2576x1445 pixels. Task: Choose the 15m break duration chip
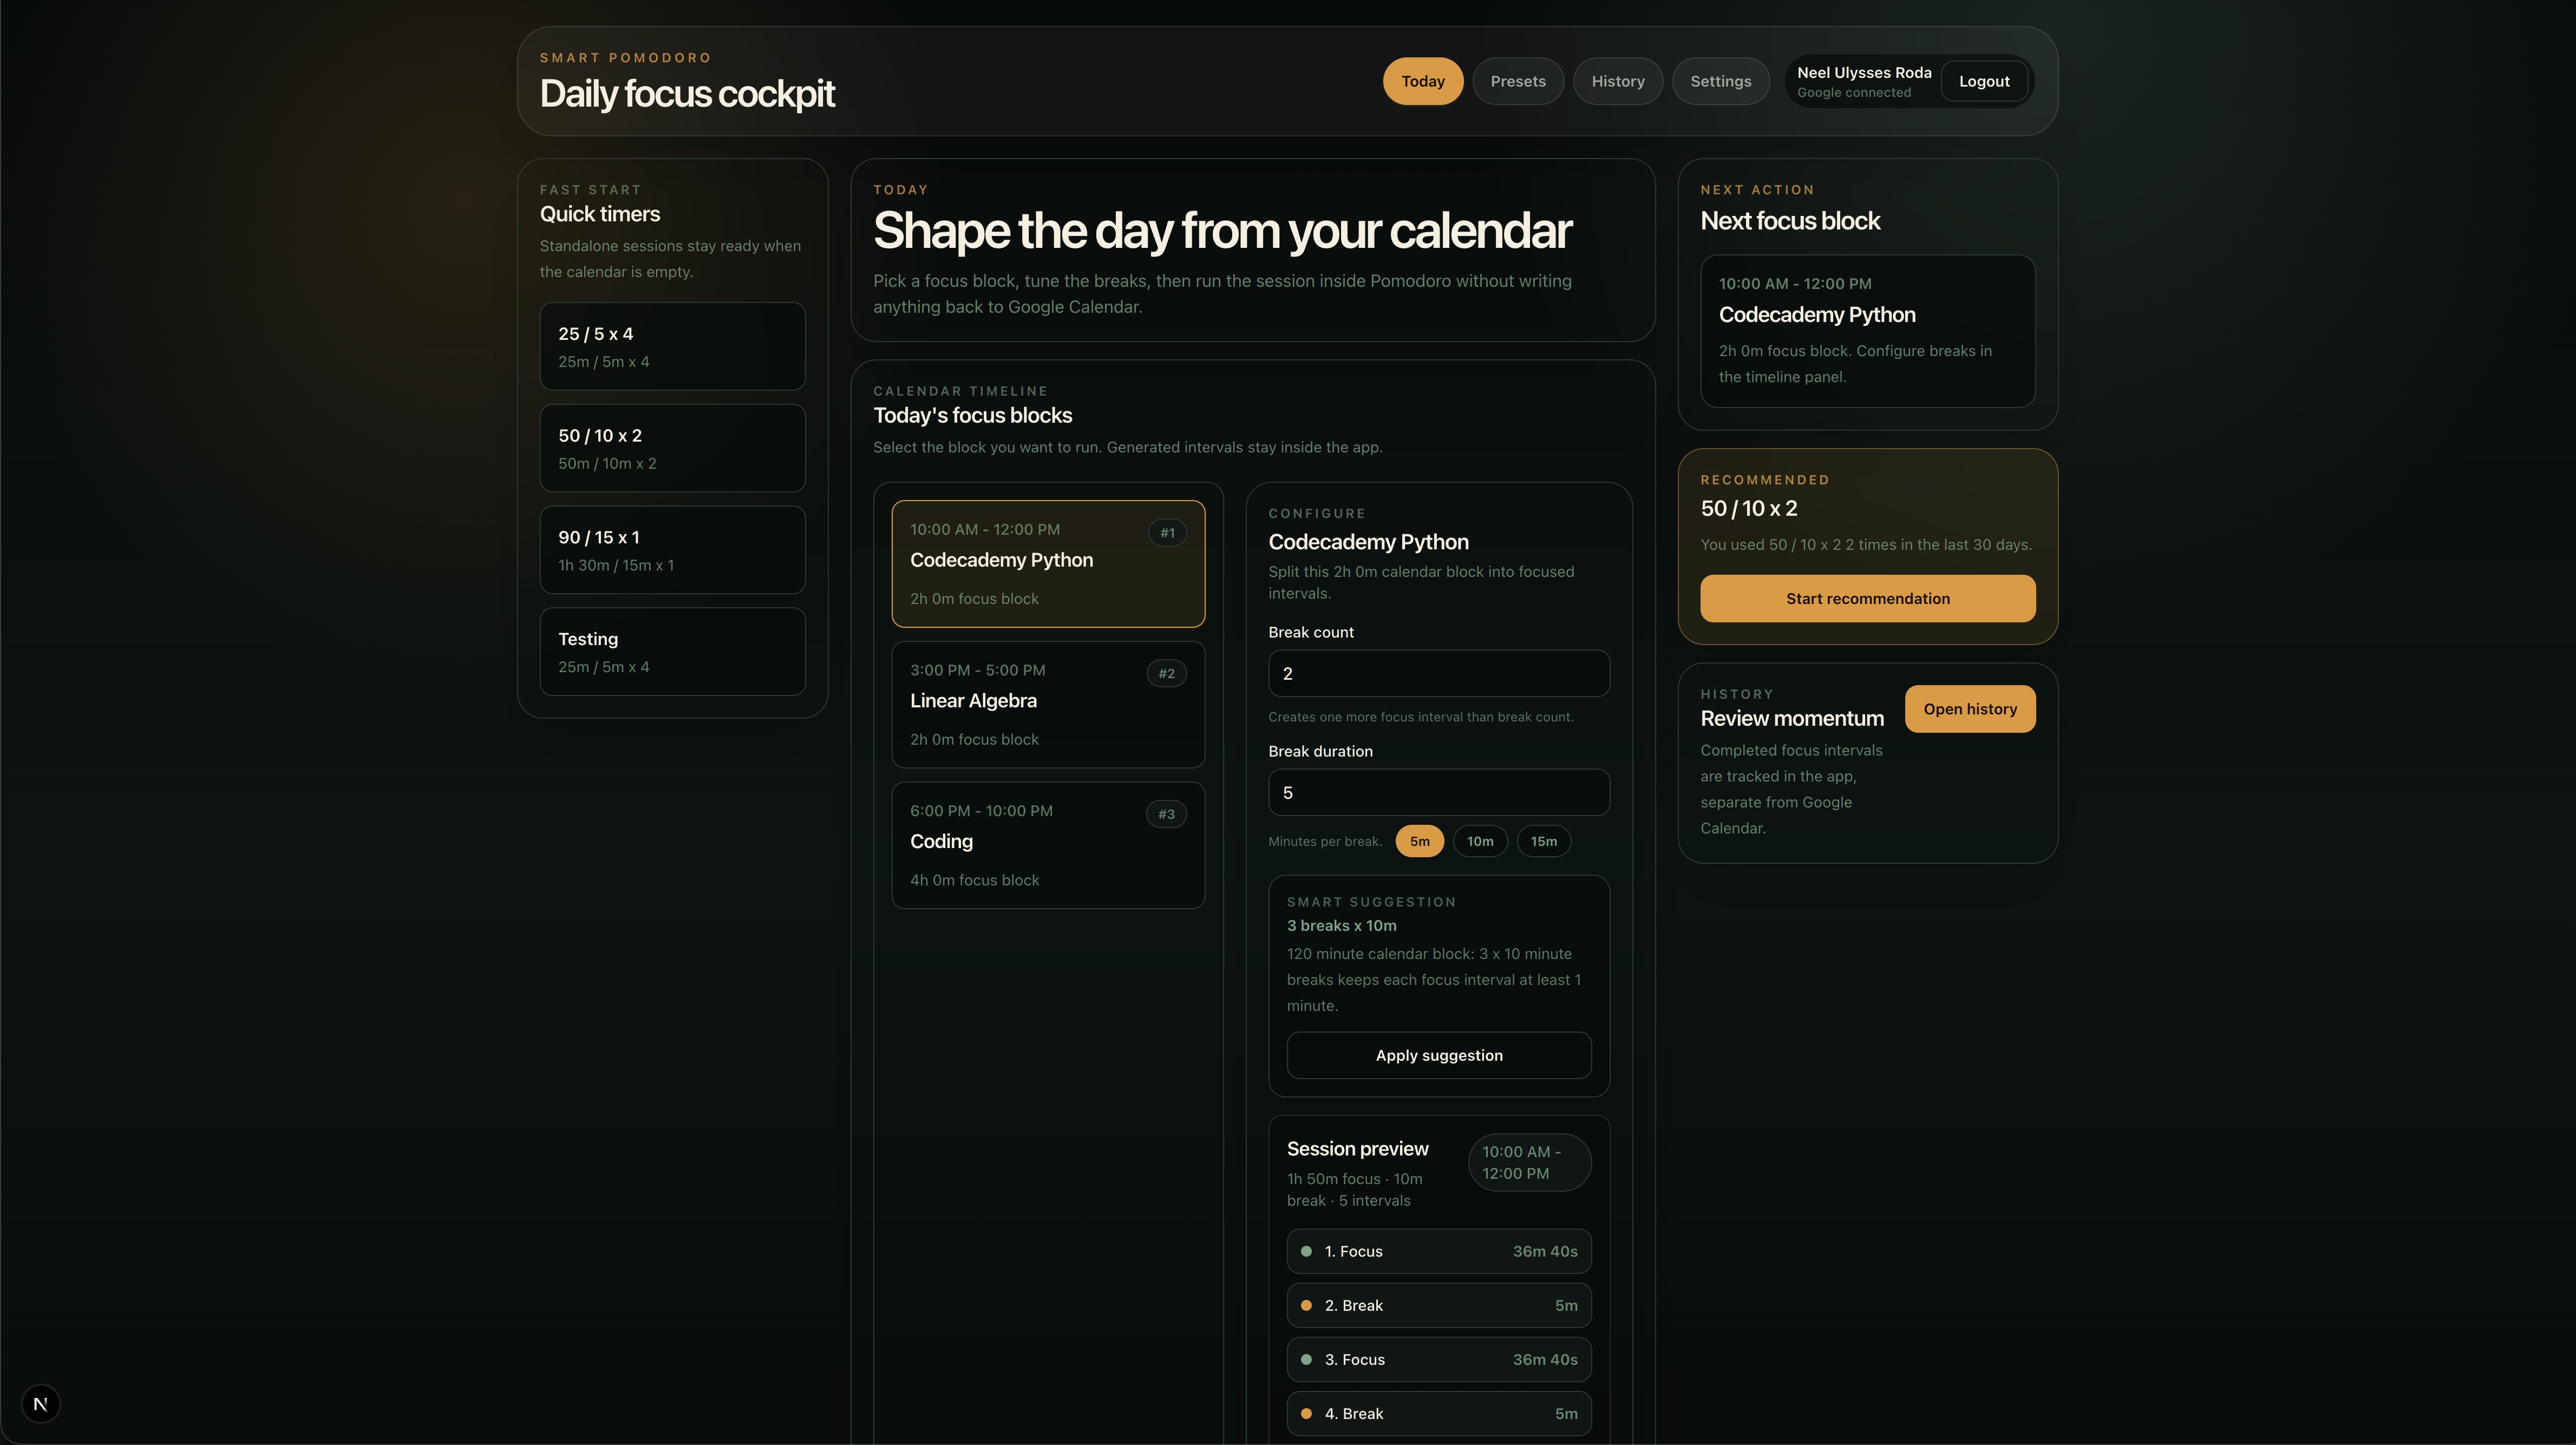[x=1543, y=842]
